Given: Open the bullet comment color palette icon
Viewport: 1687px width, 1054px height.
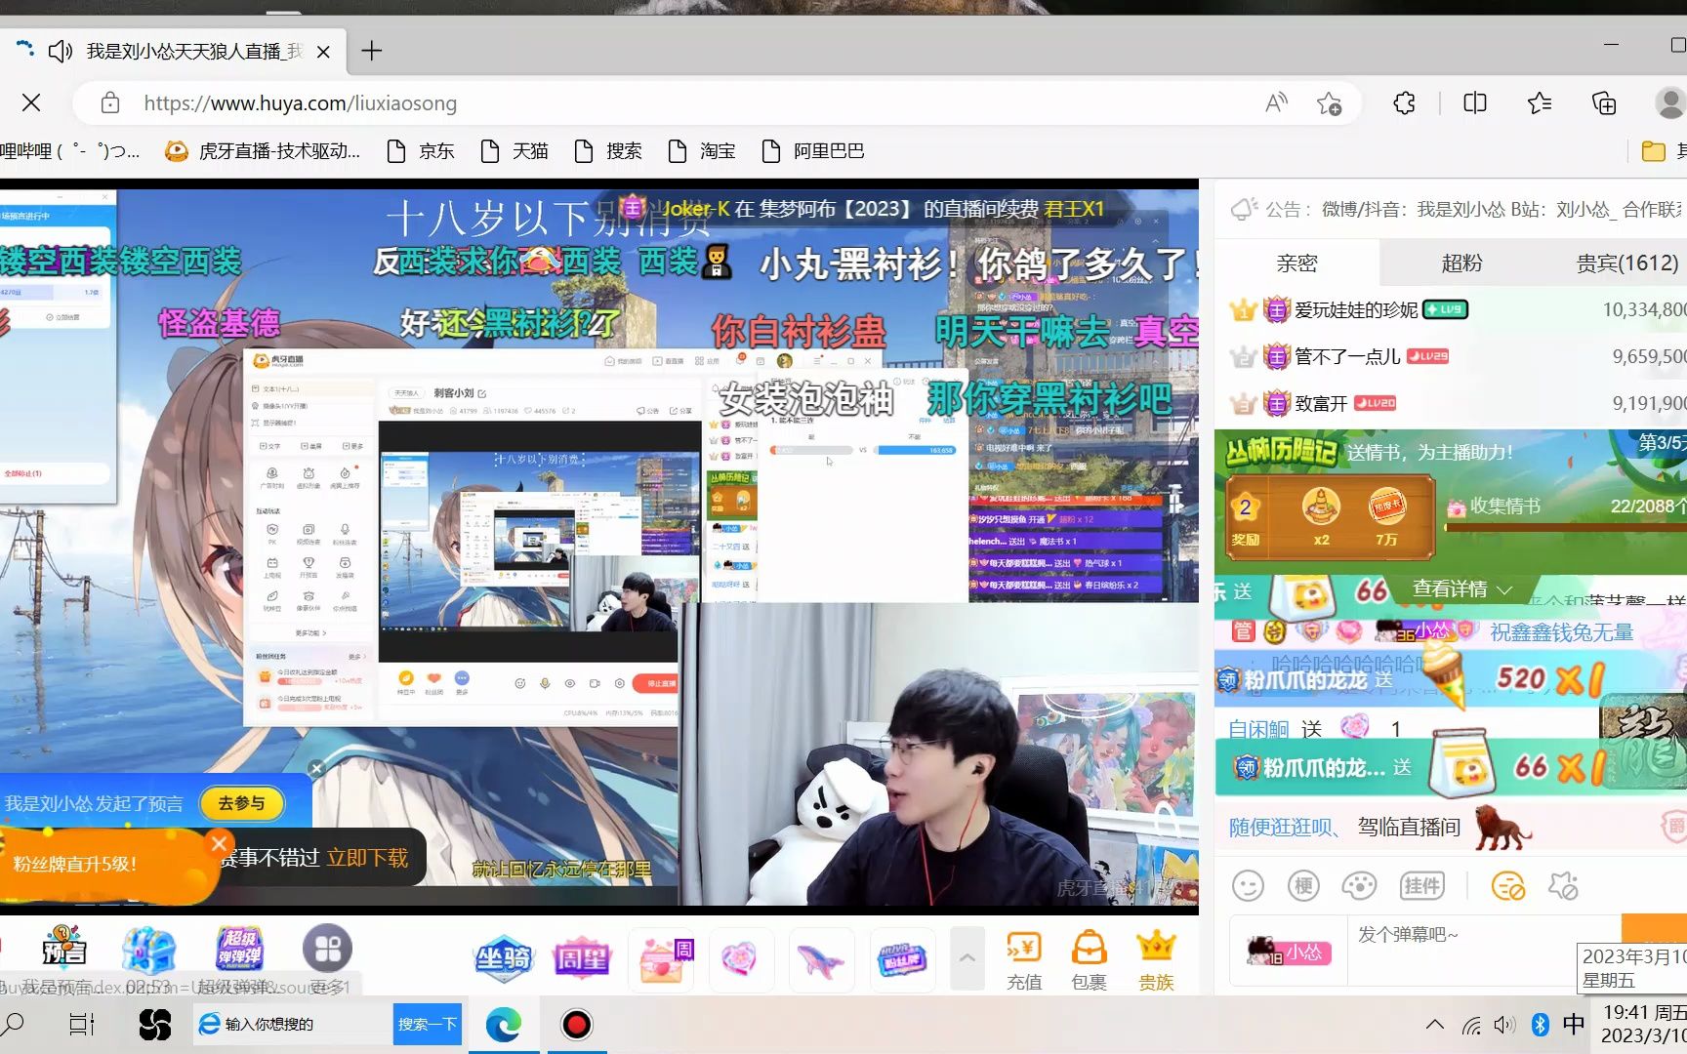Looking at the screenshot, I should (x=1359, y=886).
